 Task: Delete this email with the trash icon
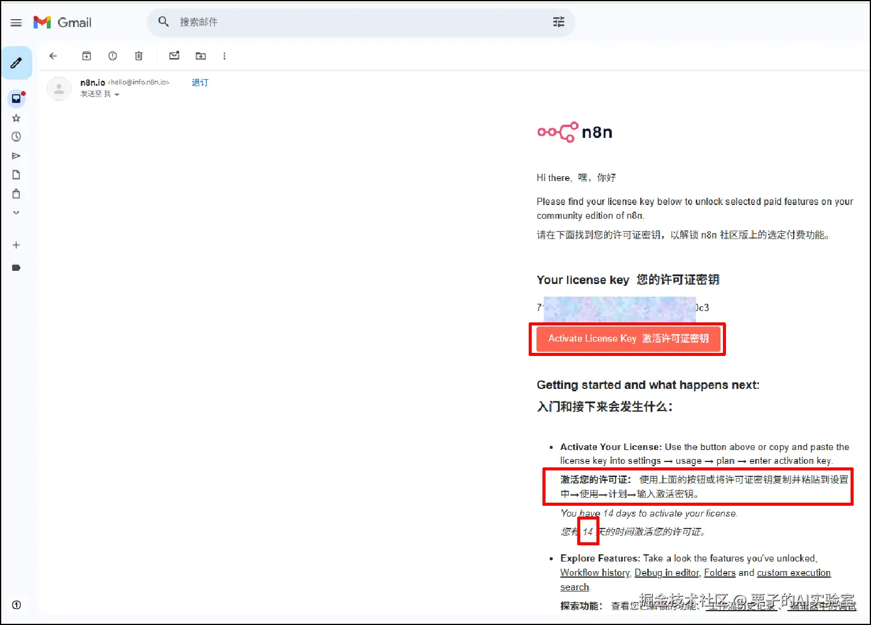[138, 56]
